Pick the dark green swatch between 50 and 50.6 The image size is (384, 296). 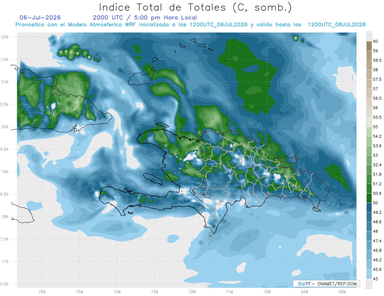[369, 198]
